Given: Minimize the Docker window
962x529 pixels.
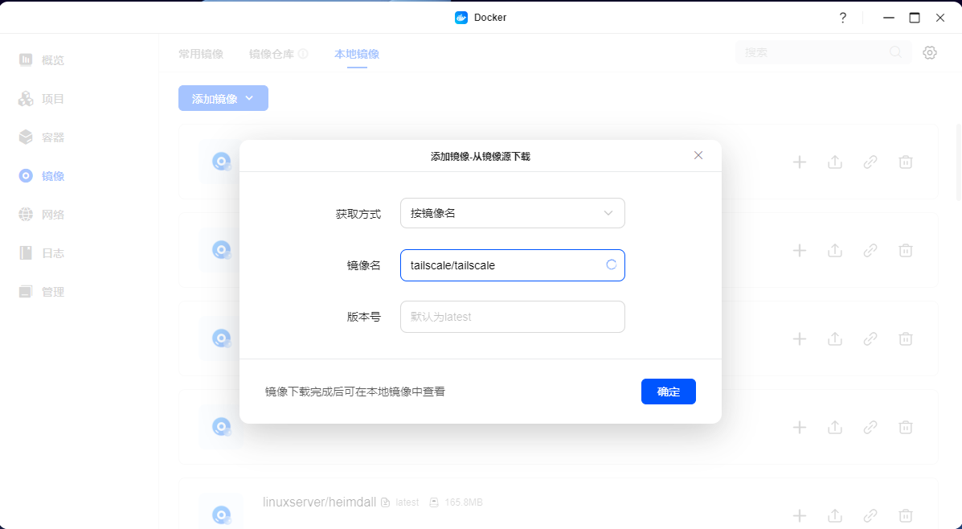Looking at the screenshot, I should 888,18.
